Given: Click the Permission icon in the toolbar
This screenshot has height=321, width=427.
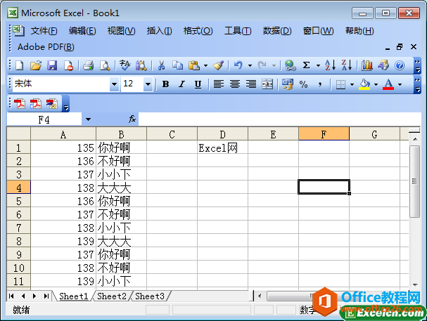Looking at the screenshot, I should [68, 65].
